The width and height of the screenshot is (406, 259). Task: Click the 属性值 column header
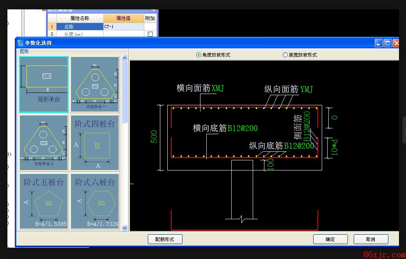(x=123, y=18)
